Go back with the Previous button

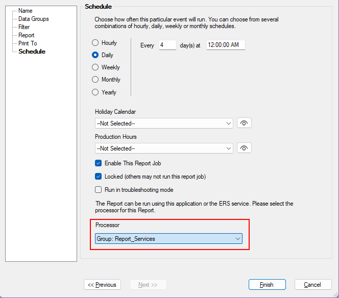[102, 284]
